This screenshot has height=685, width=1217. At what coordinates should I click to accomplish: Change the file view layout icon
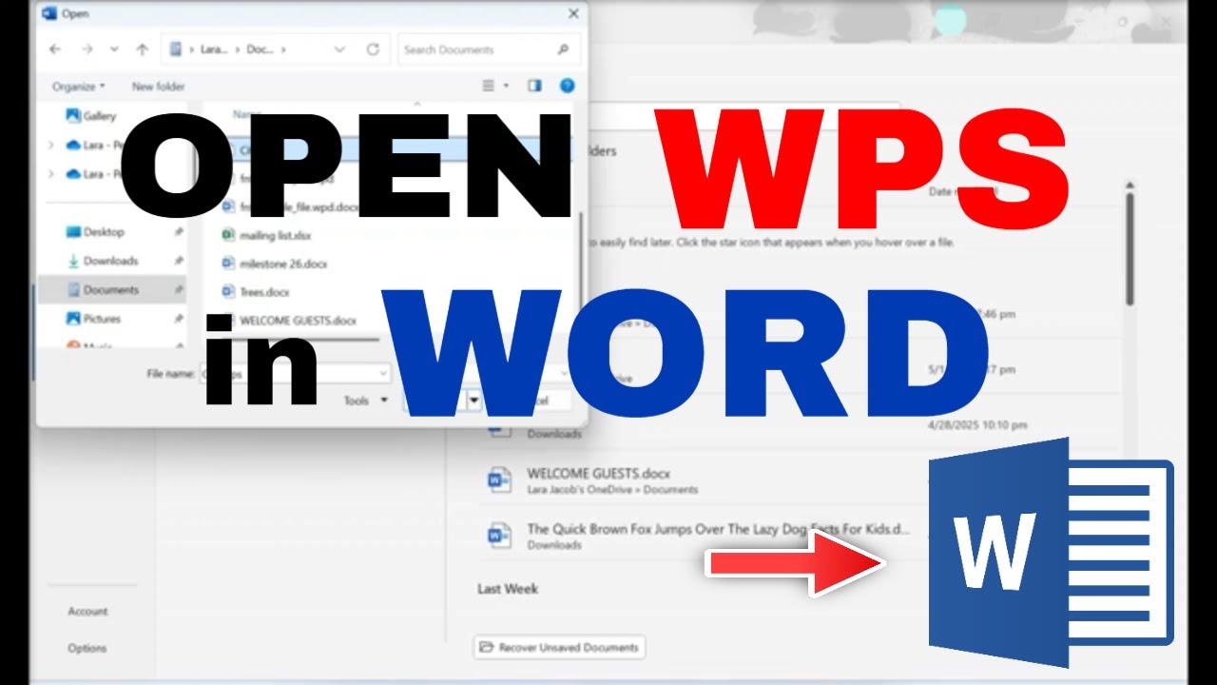(488, 86)
